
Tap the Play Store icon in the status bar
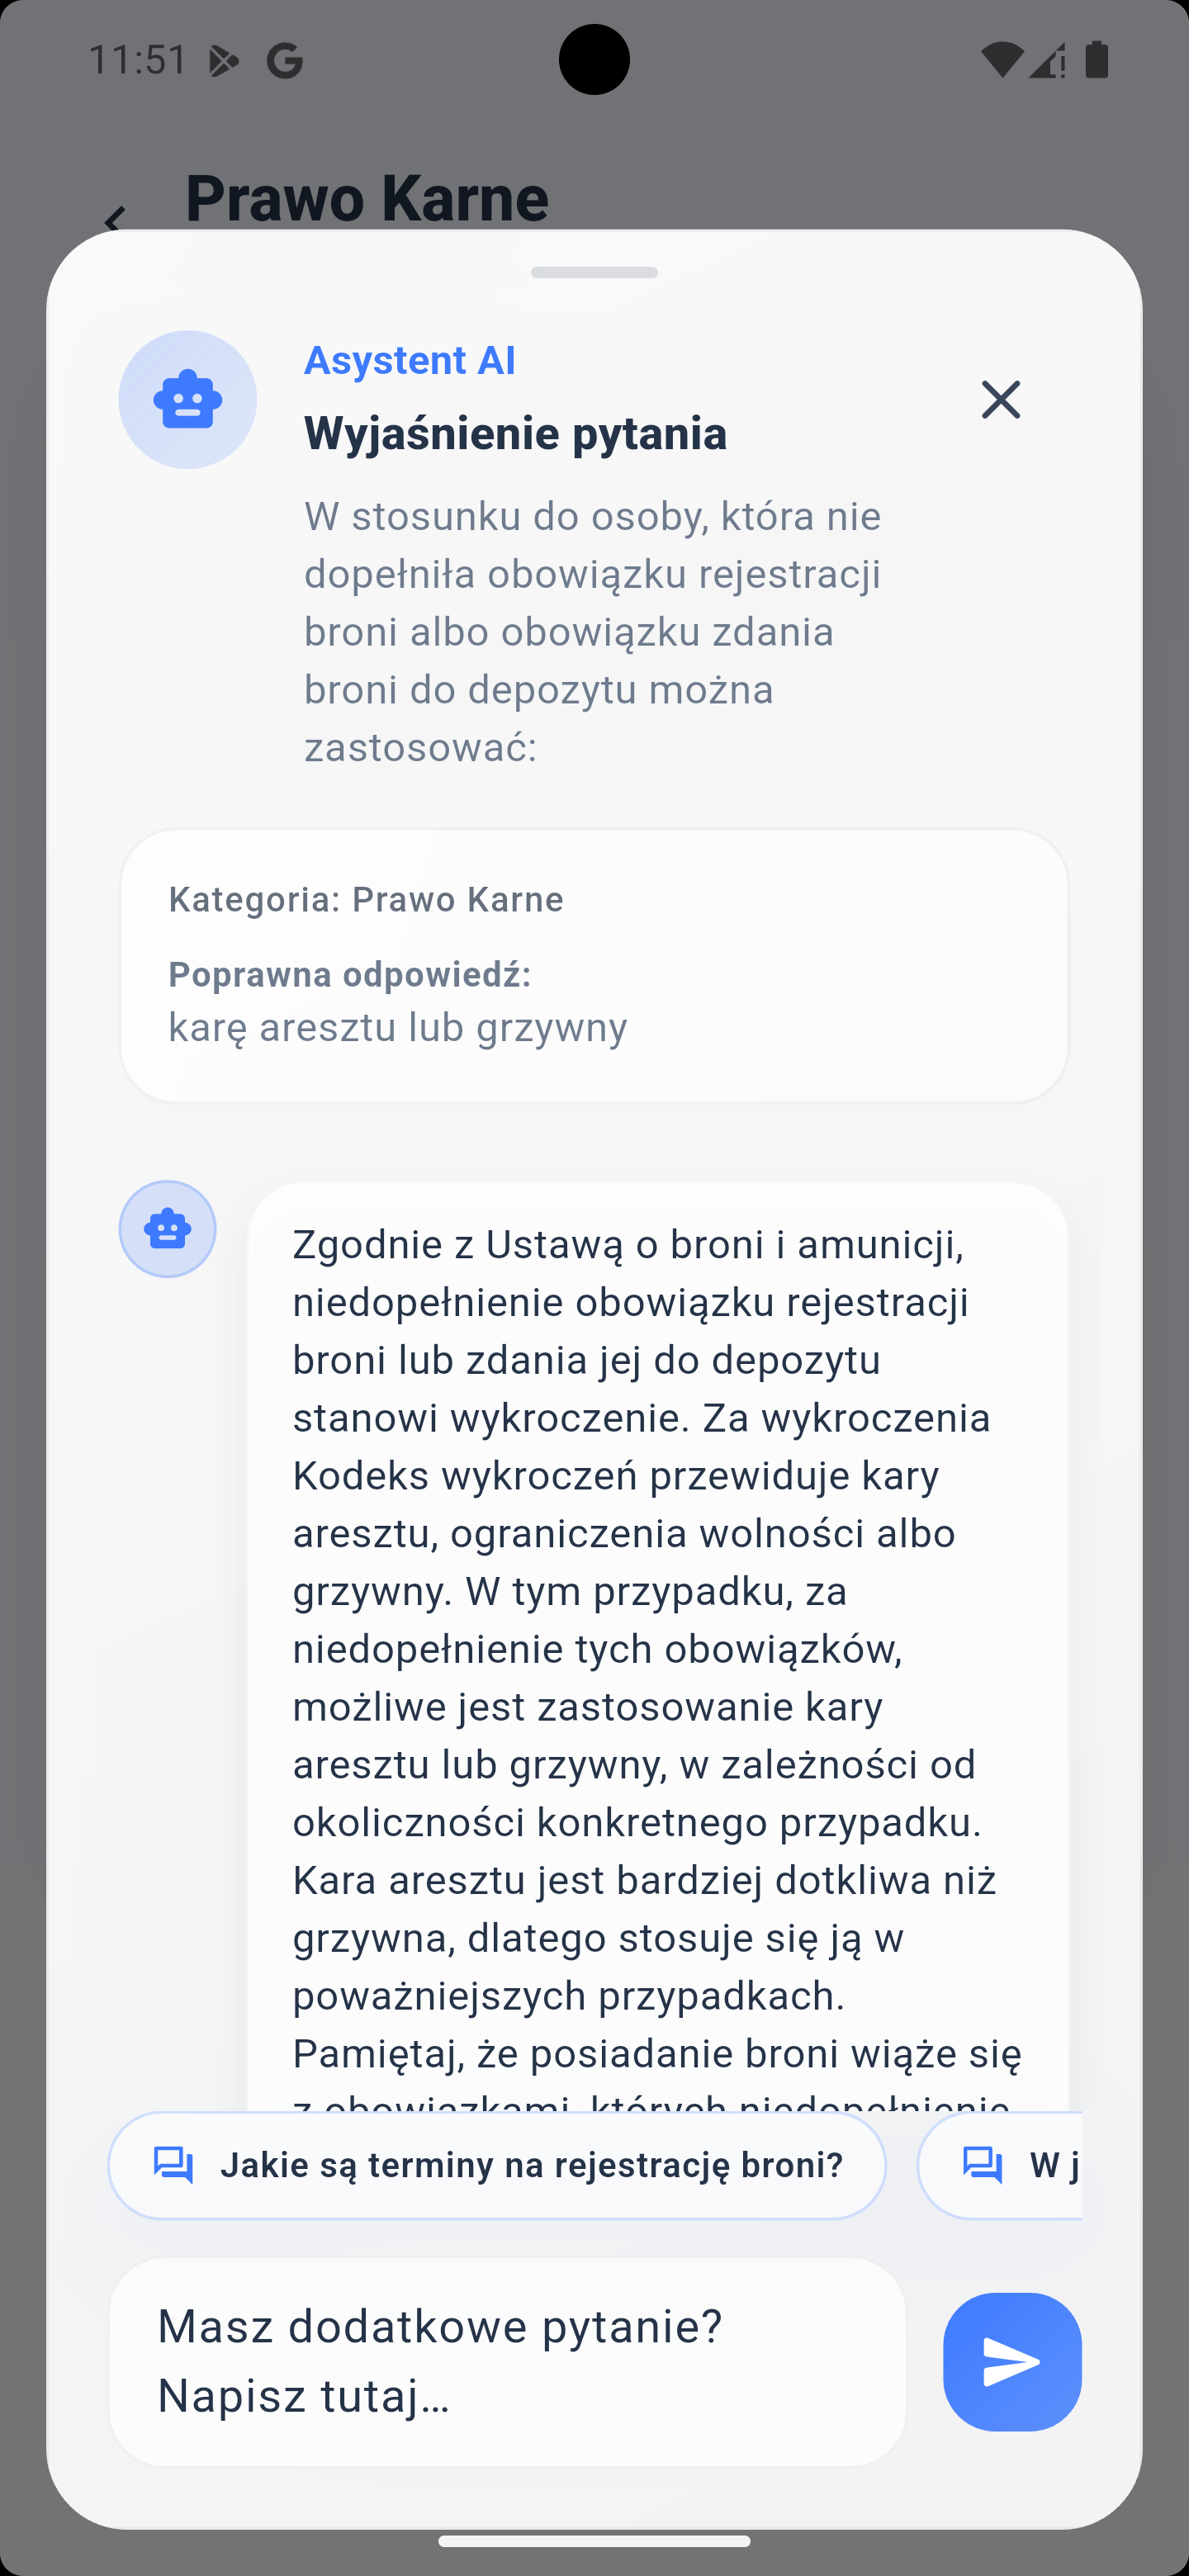(225, 60)
